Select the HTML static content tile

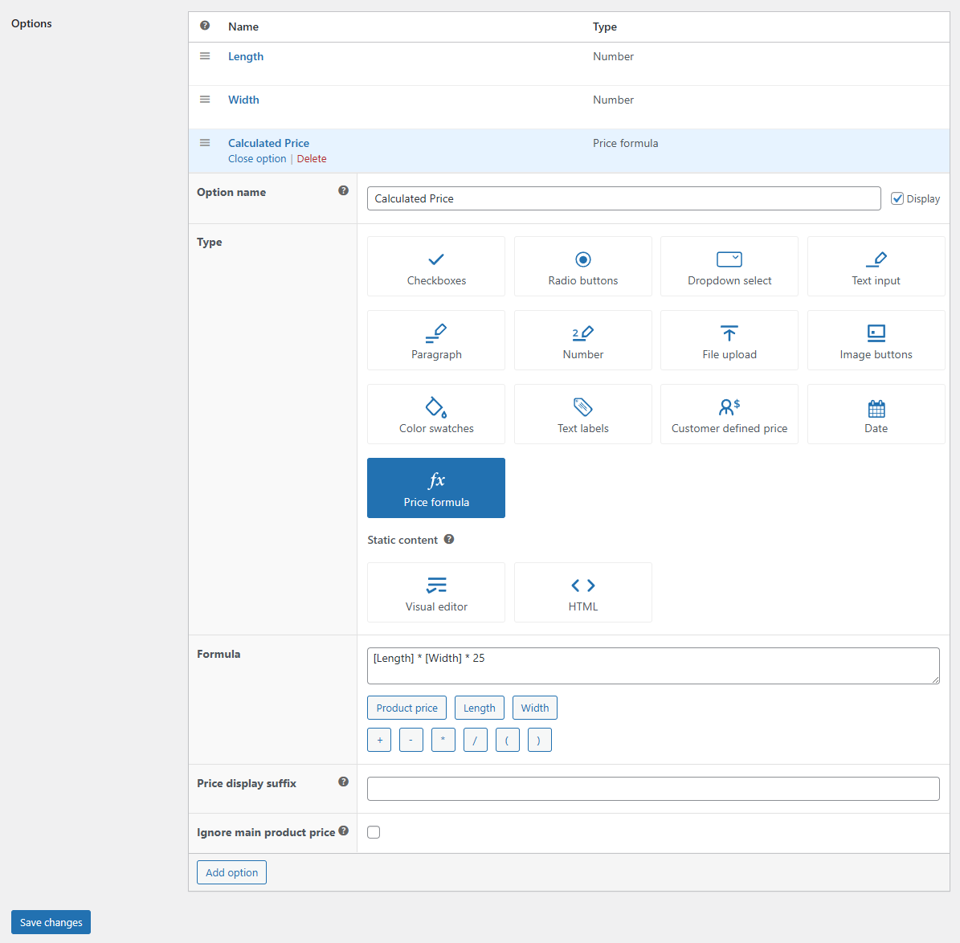[583, 592]
